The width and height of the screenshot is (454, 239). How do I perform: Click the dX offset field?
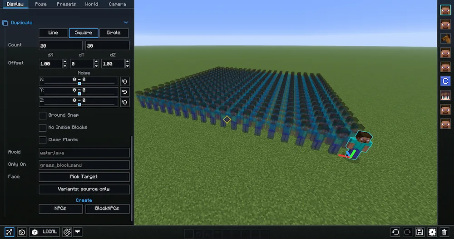point(51,64)
